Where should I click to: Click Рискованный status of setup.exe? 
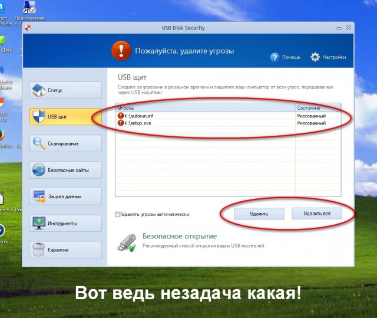coord(312,123)
